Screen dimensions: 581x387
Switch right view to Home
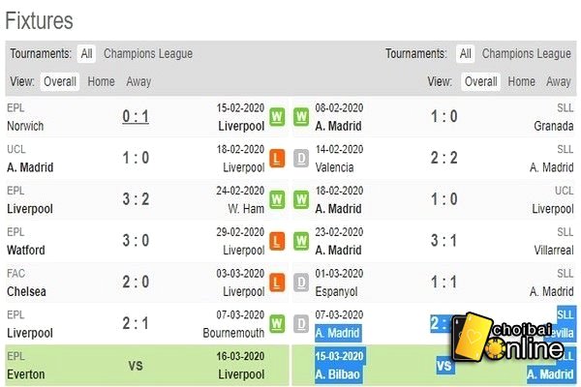click(x=521, y=81)
